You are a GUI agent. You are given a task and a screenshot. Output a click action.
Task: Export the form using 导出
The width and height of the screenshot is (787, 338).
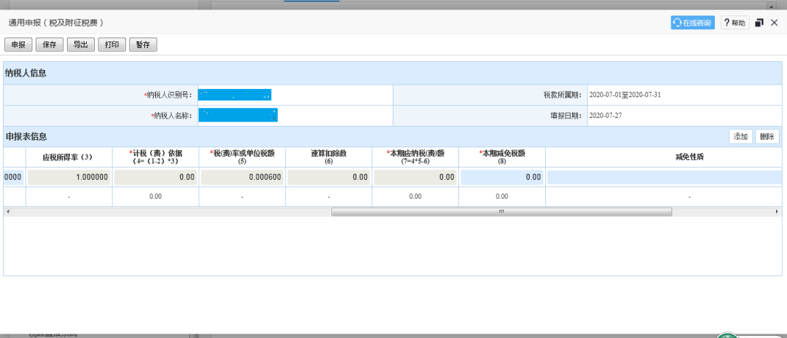(x=80, y=44)
